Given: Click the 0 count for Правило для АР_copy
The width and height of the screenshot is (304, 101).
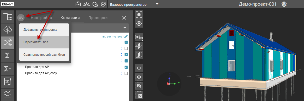Looking at the screenshot, I should (121, 73).
